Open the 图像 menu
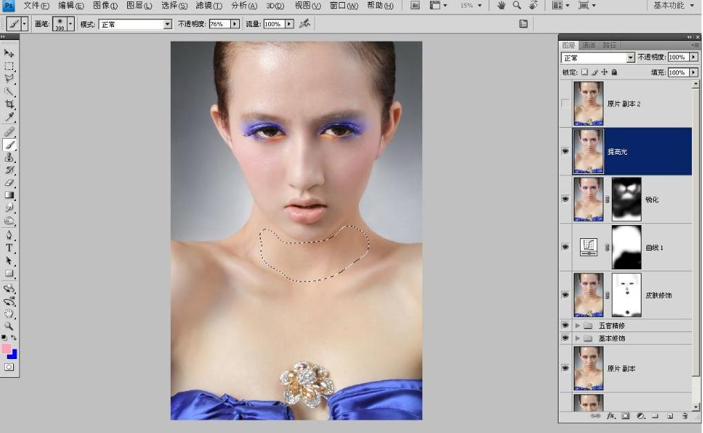The image size is (703, 433). tap(105, 6)
